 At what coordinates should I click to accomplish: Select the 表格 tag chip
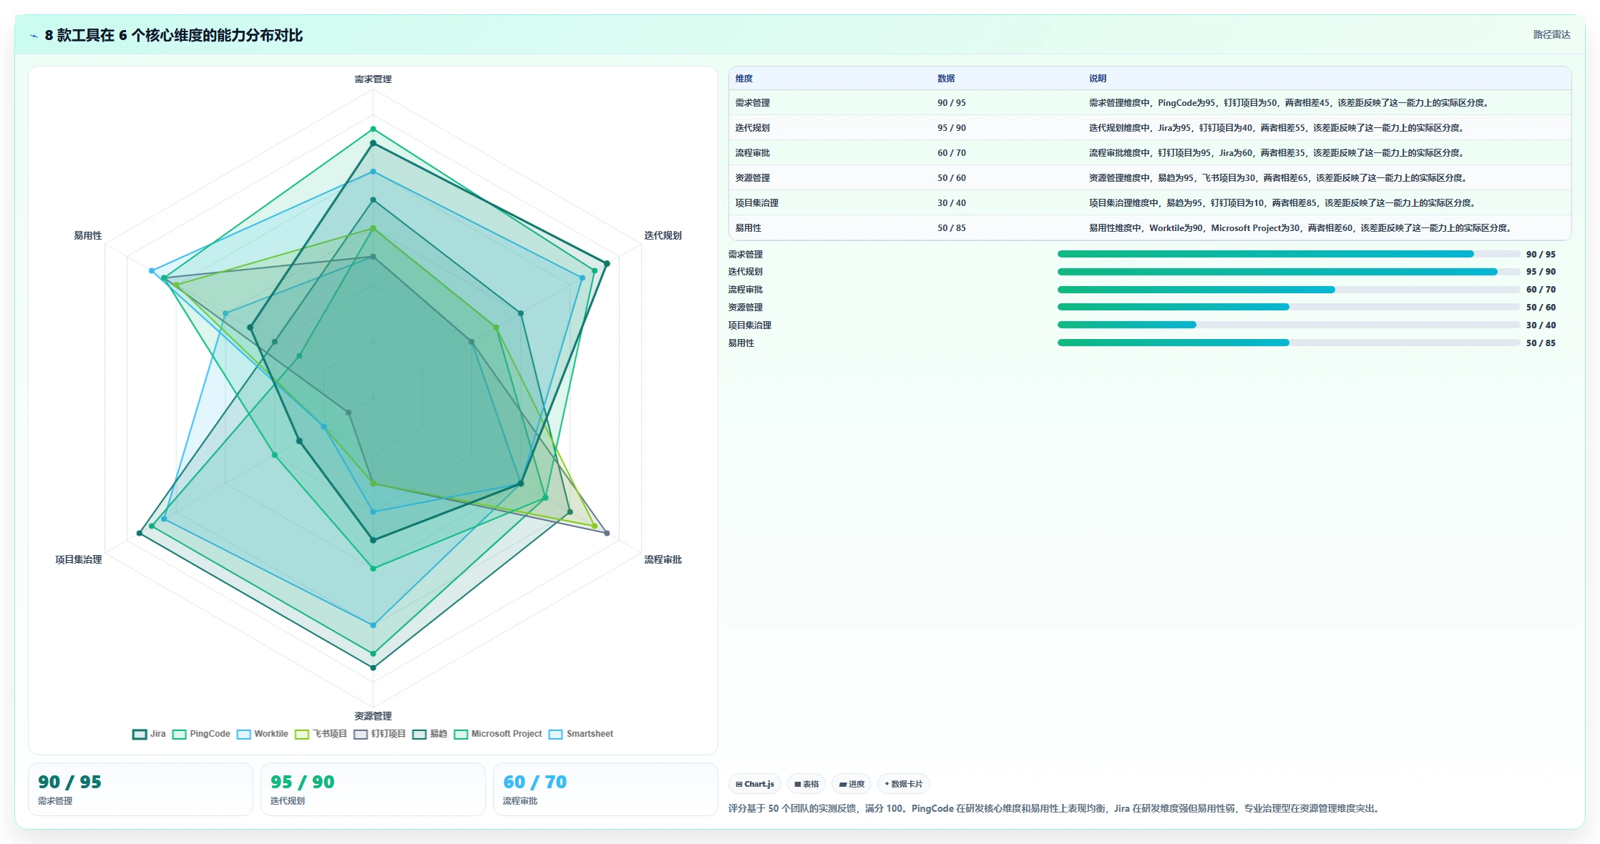pos(806,784)
